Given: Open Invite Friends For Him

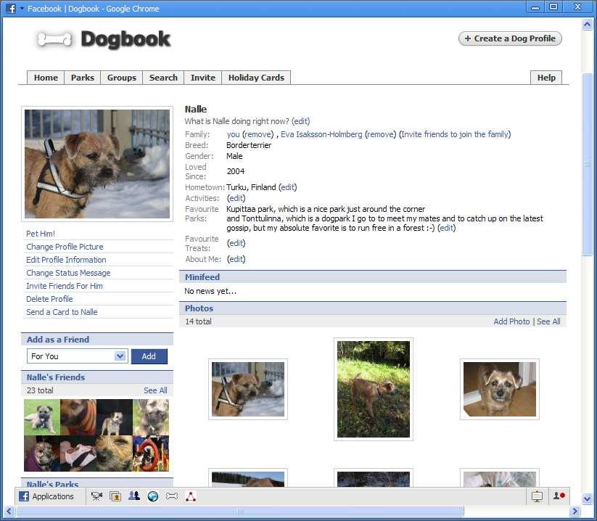Looking at the screenshot, I should [65, 286].
